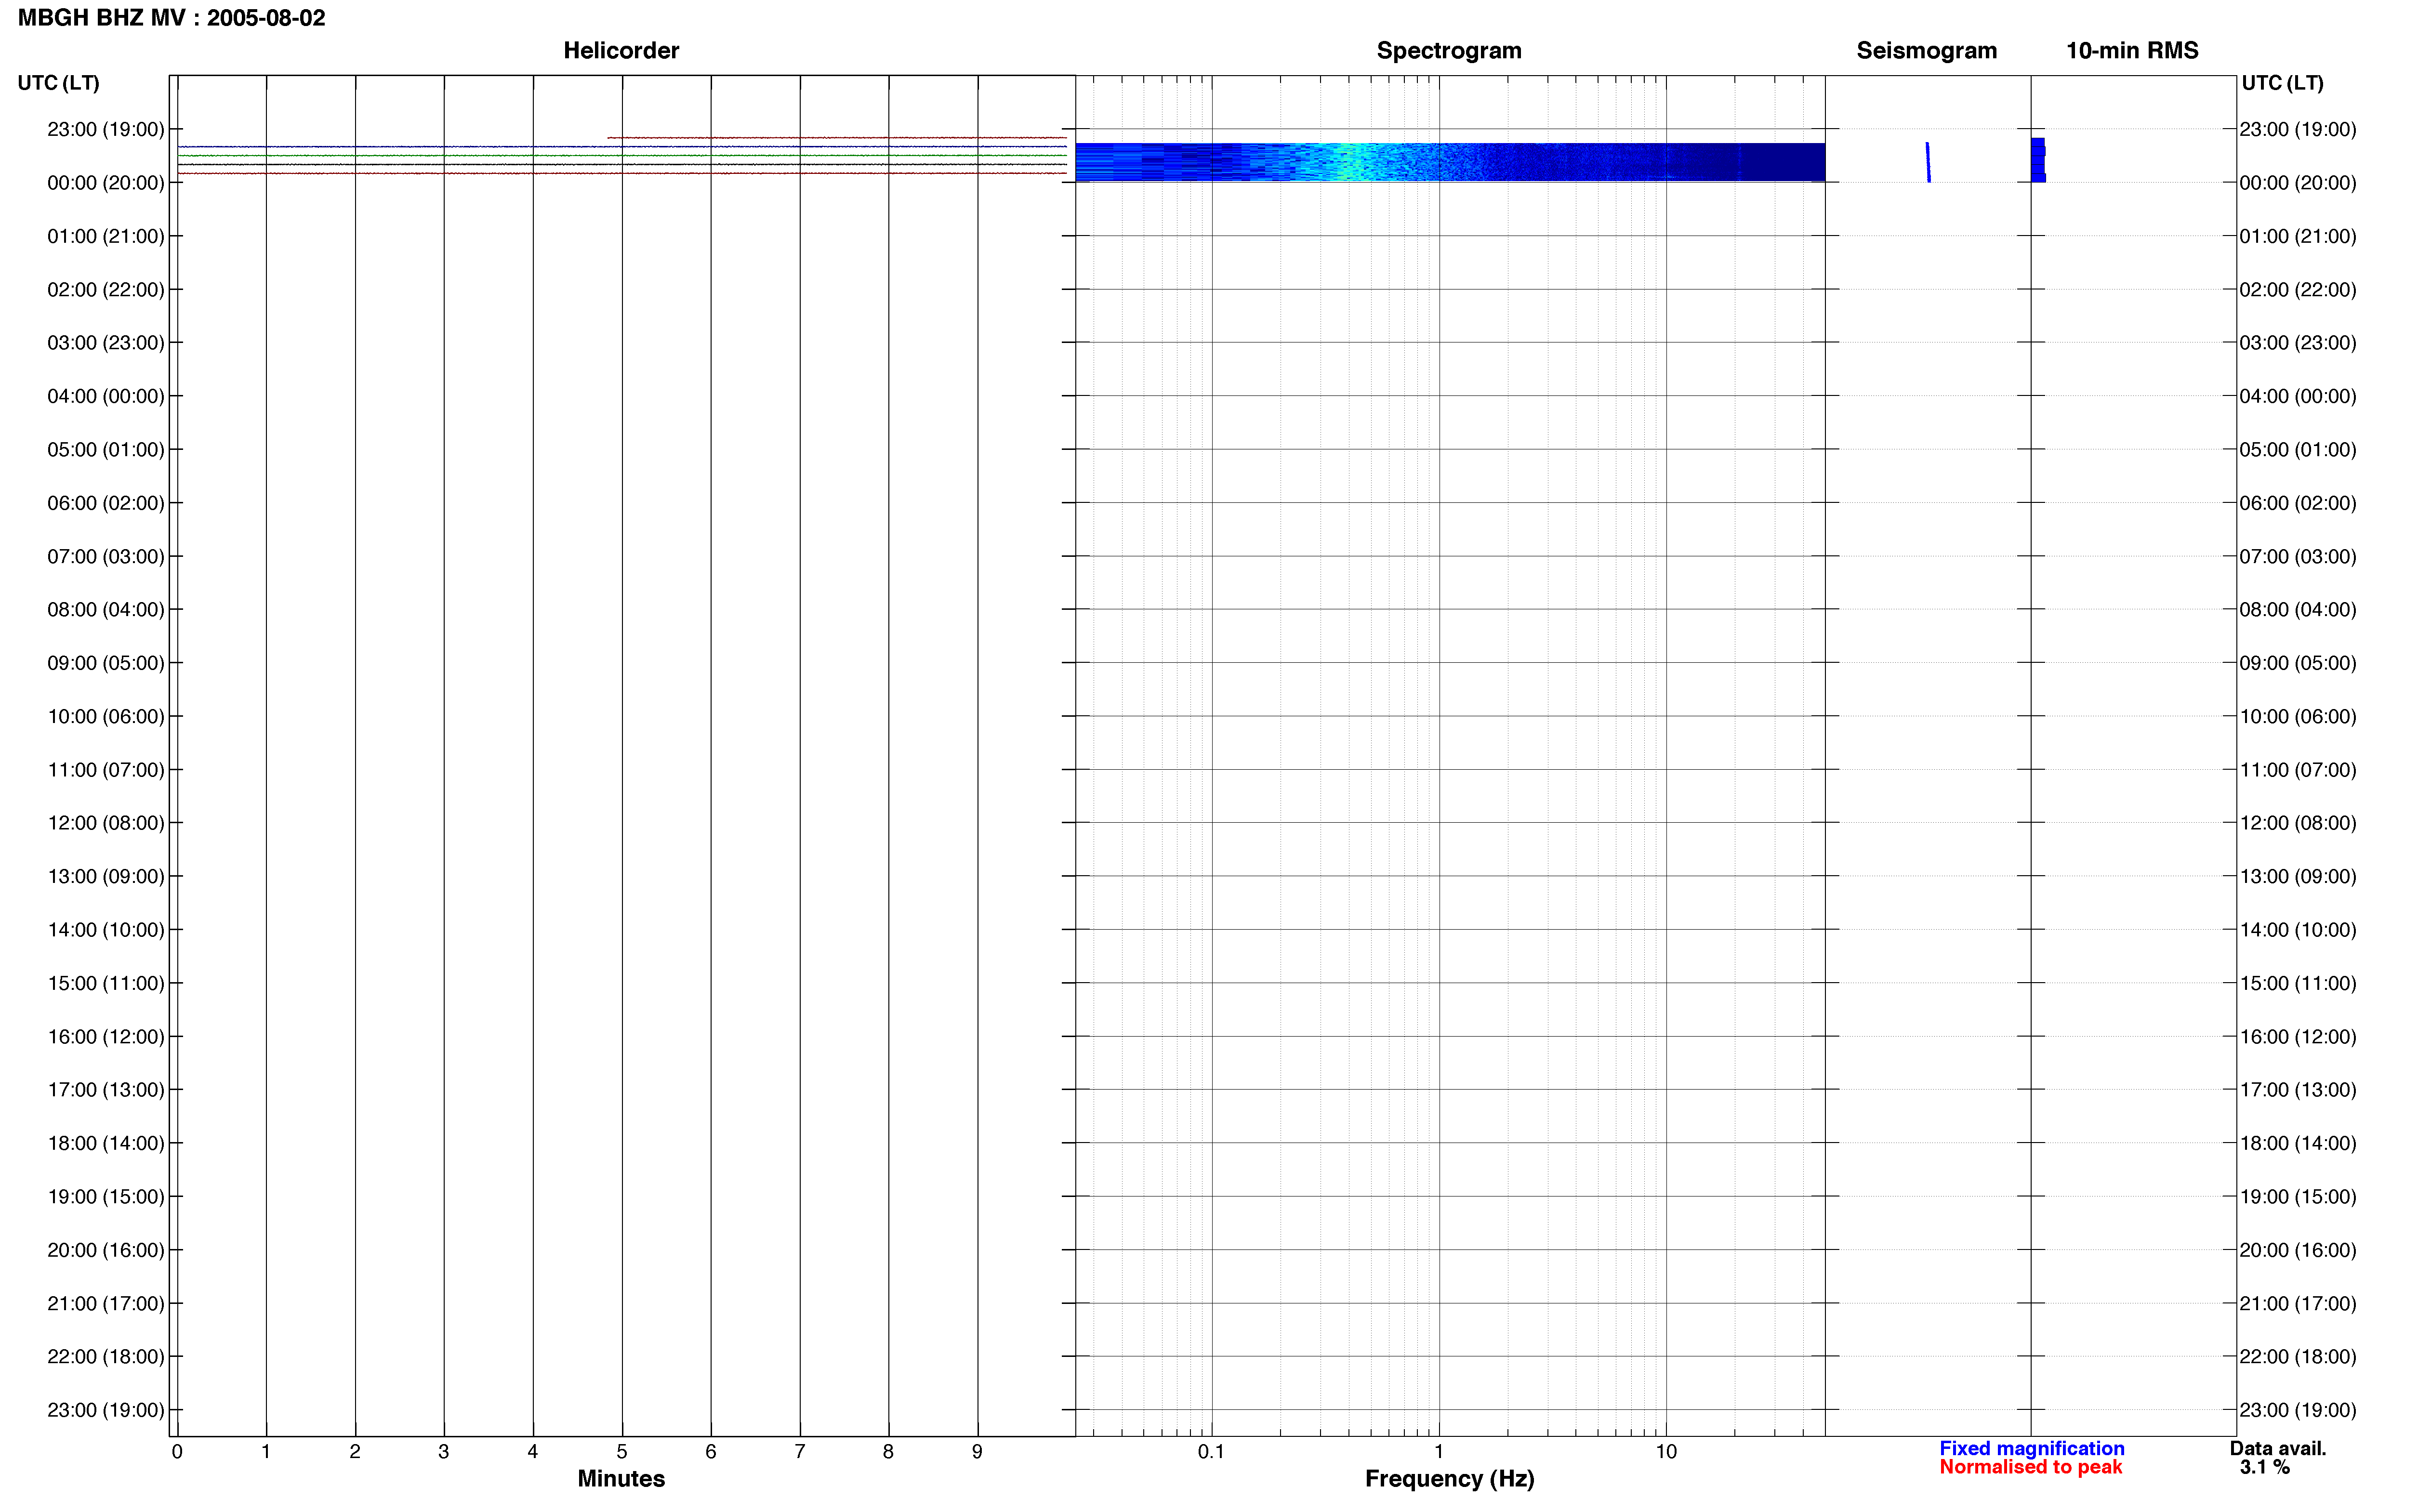
Task: Click the left axis label '16:00 (12:00)'
Action: [106, 1037]
